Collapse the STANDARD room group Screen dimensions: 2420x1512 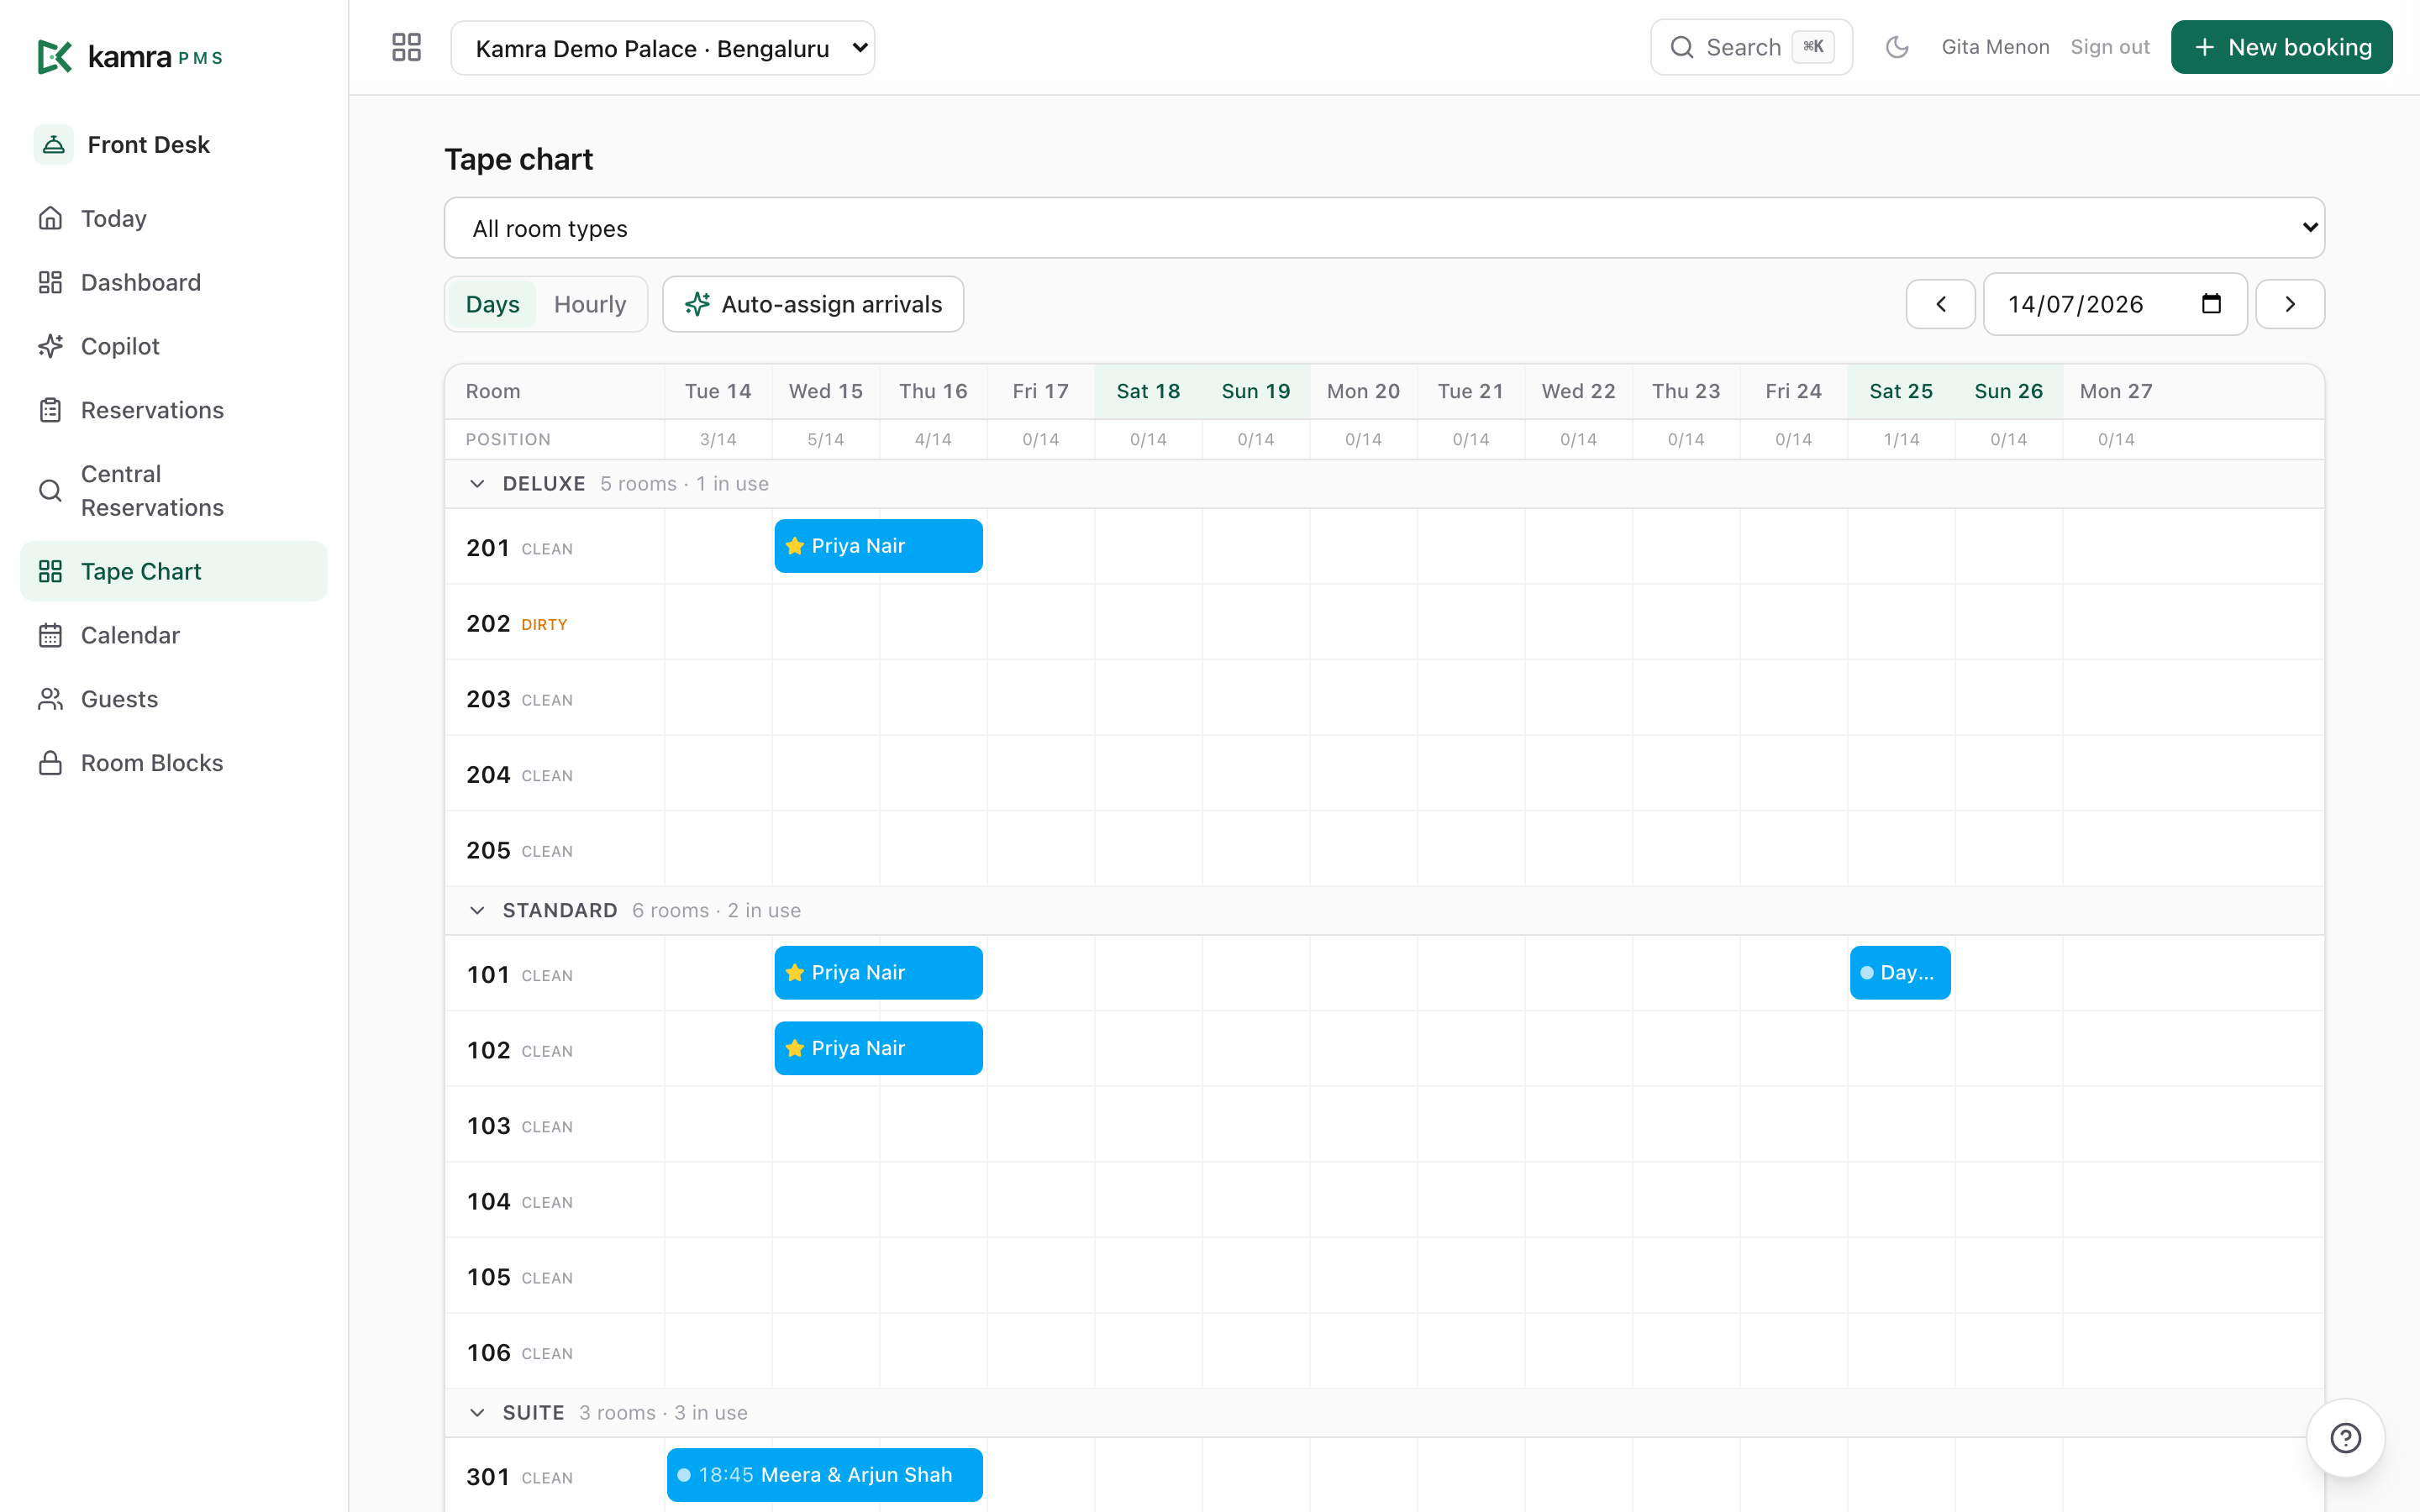point(477,911)
